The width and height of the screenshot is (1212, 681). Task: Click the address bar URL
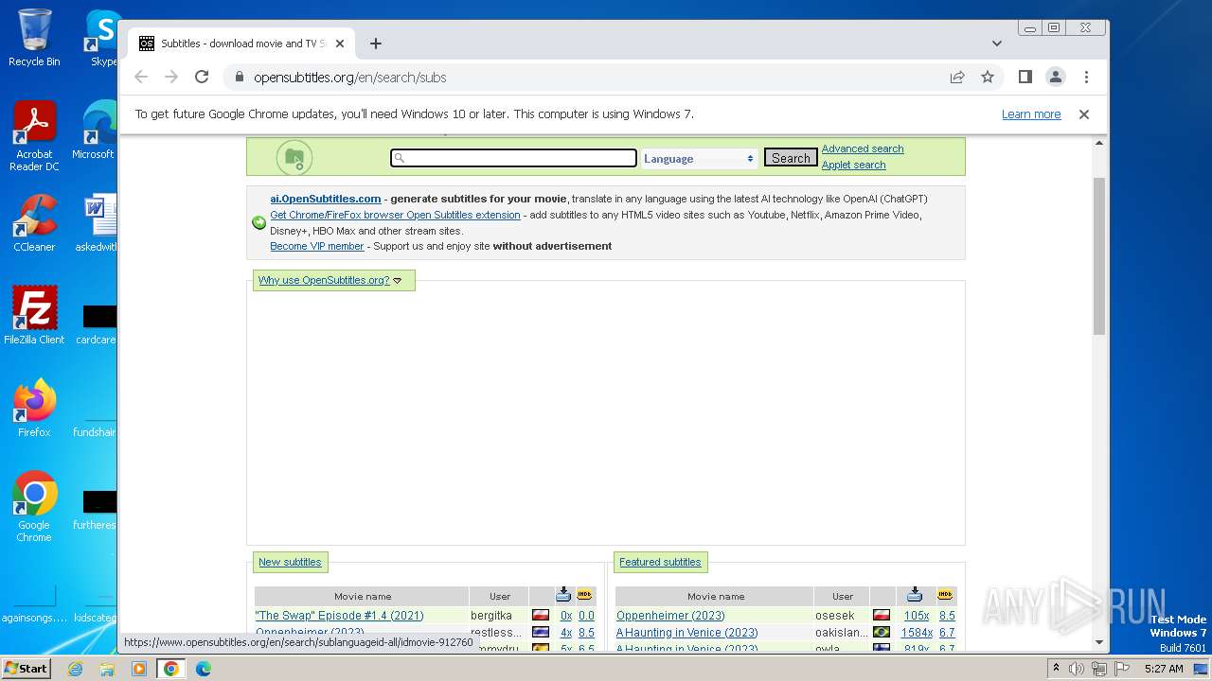[349, 78]
